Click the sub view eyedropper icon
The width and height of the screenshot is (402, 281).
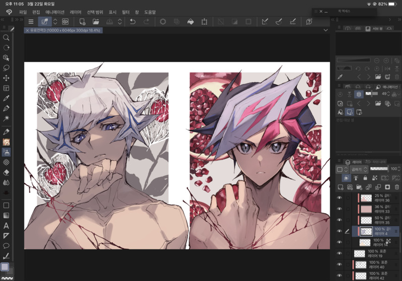pos(340,77)
